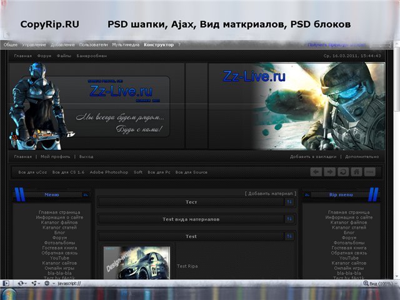Open the Мультимедиа admin menu

click(x=126, y=44)
